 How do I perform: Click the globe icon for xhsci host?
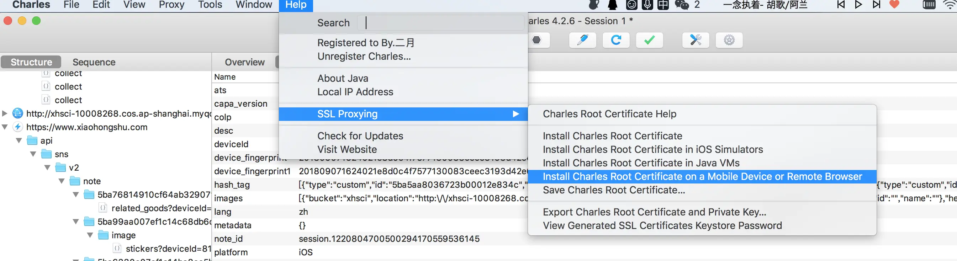[18, 113]
